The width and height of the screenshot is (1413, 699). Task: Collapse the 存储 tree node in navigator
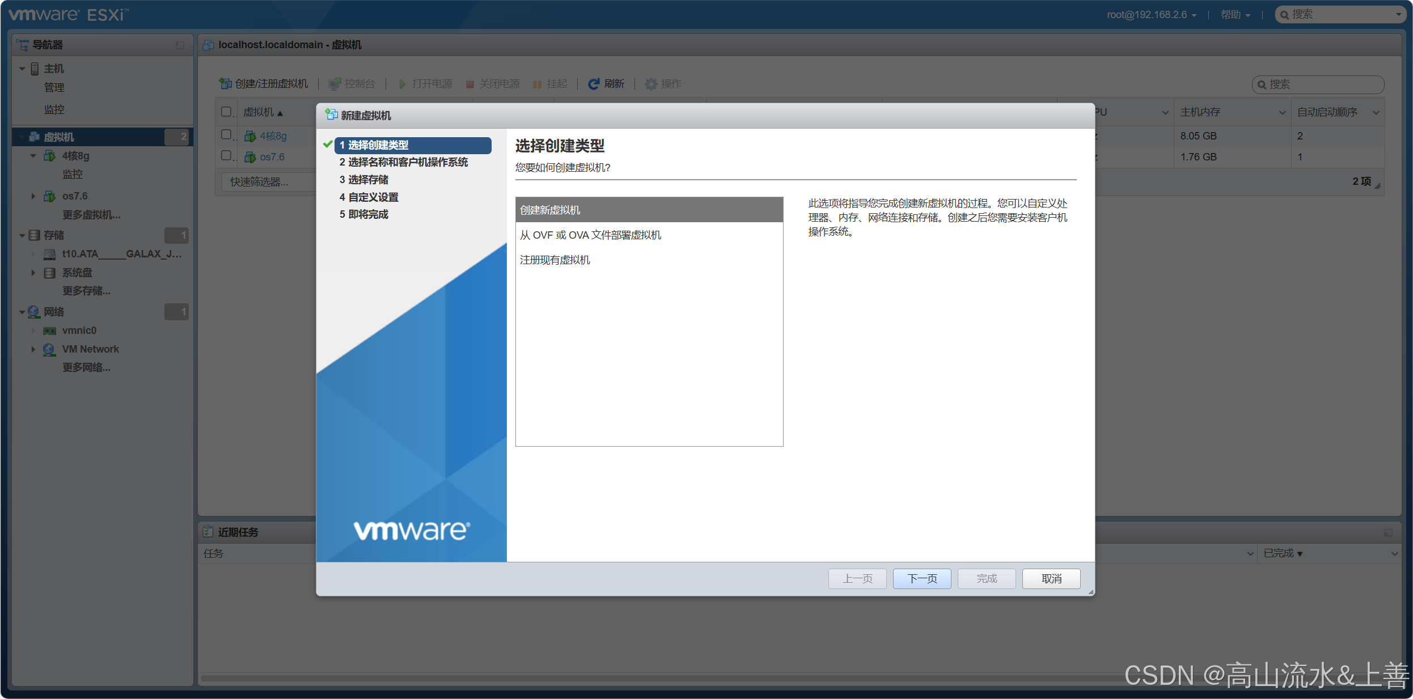22,235
